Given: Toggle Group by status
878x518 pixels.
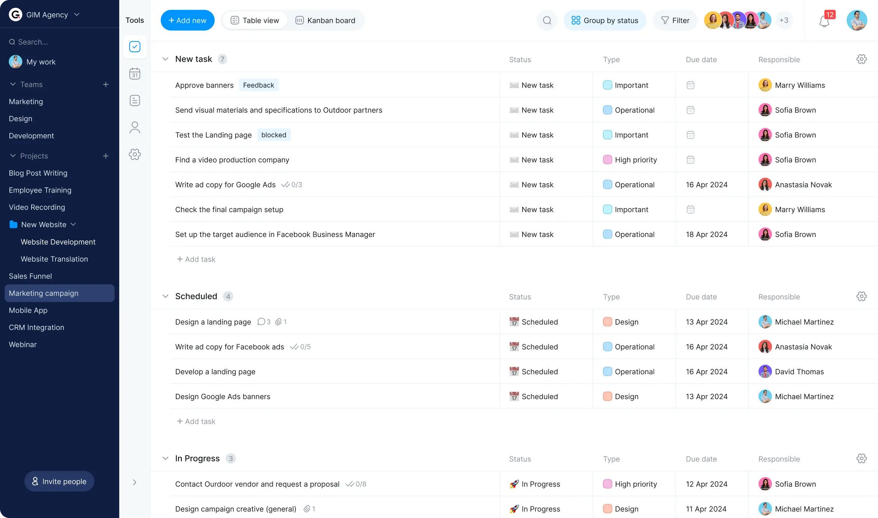Looking at the screenshot, I should 604,20.
